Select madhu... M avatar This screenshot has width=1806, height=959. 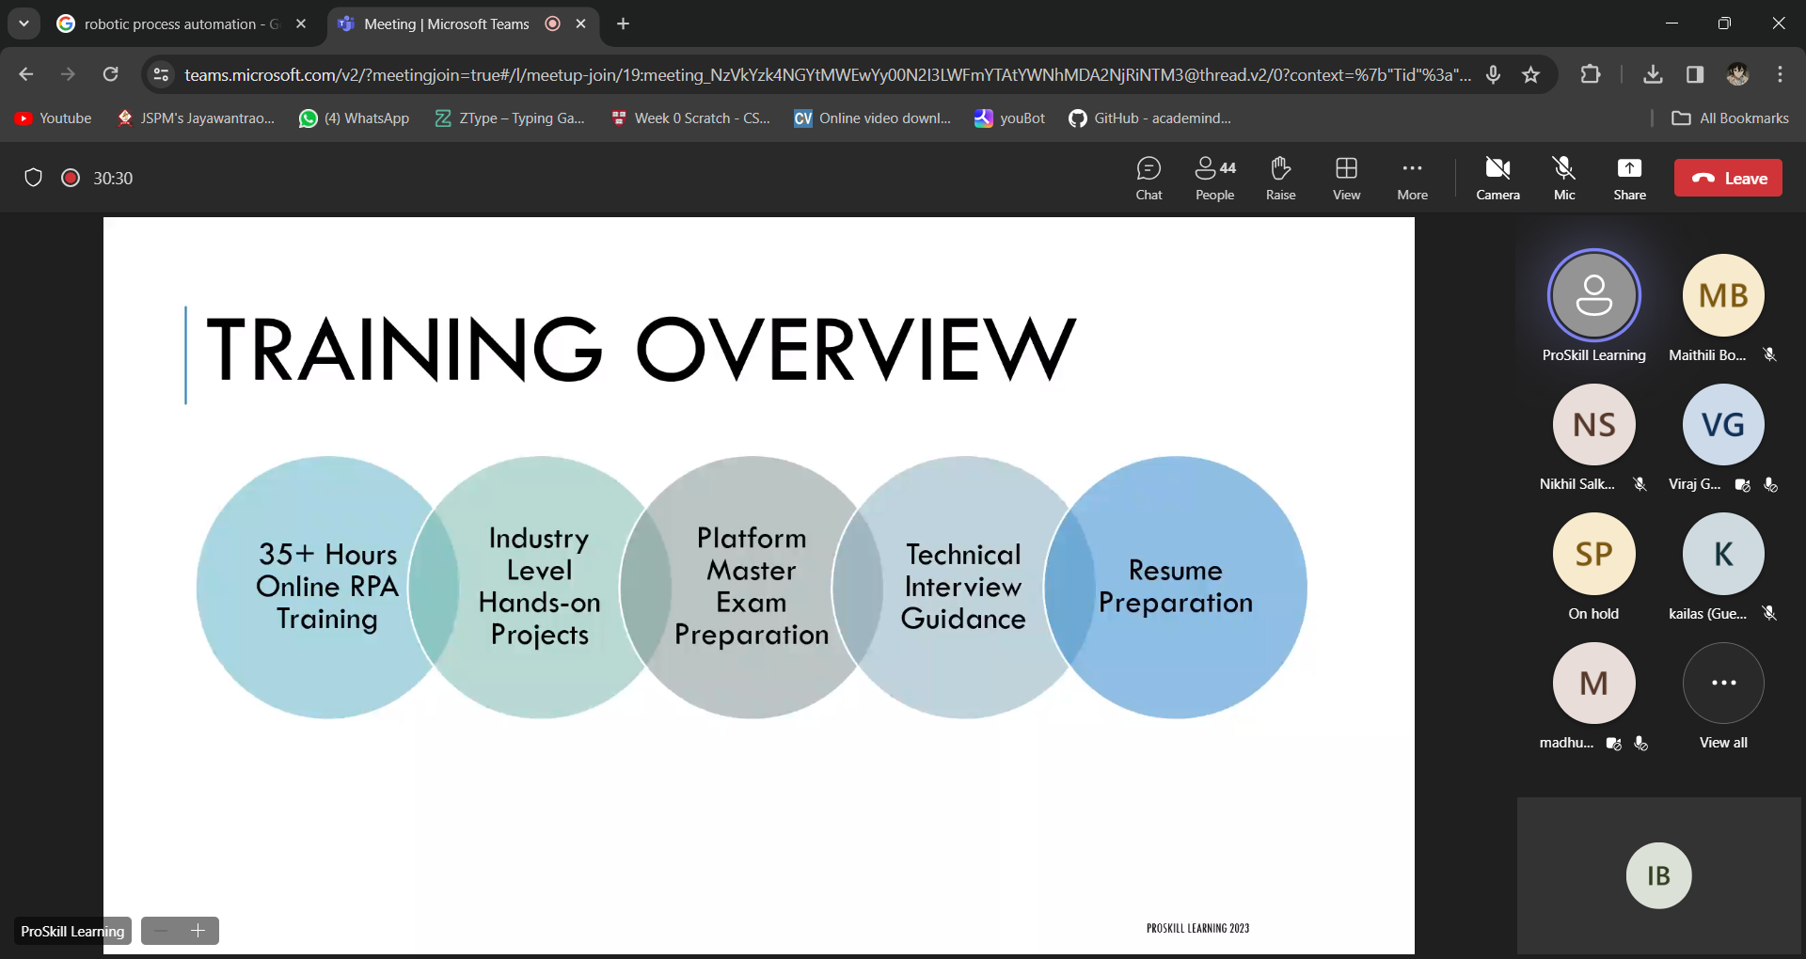coord(1594,684)
